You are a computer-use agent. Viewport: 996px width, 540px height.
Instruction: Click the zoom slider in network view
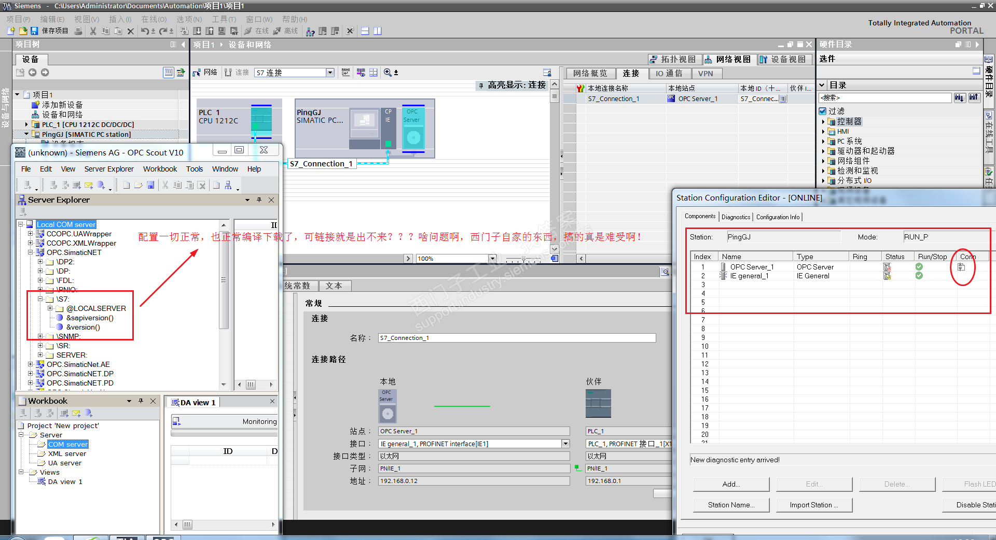[524, 259]
